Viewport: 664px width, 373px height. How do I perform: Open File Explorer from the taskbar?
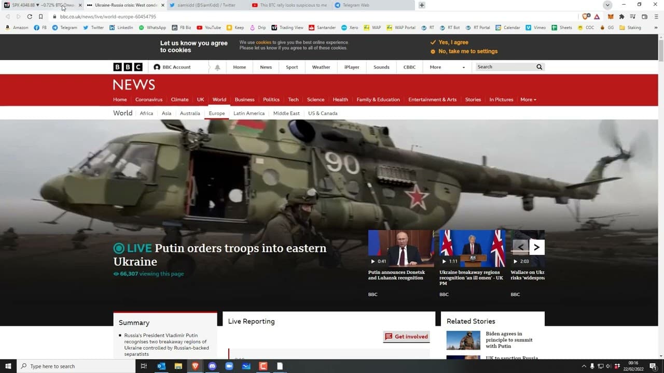[x=178, y=366]
